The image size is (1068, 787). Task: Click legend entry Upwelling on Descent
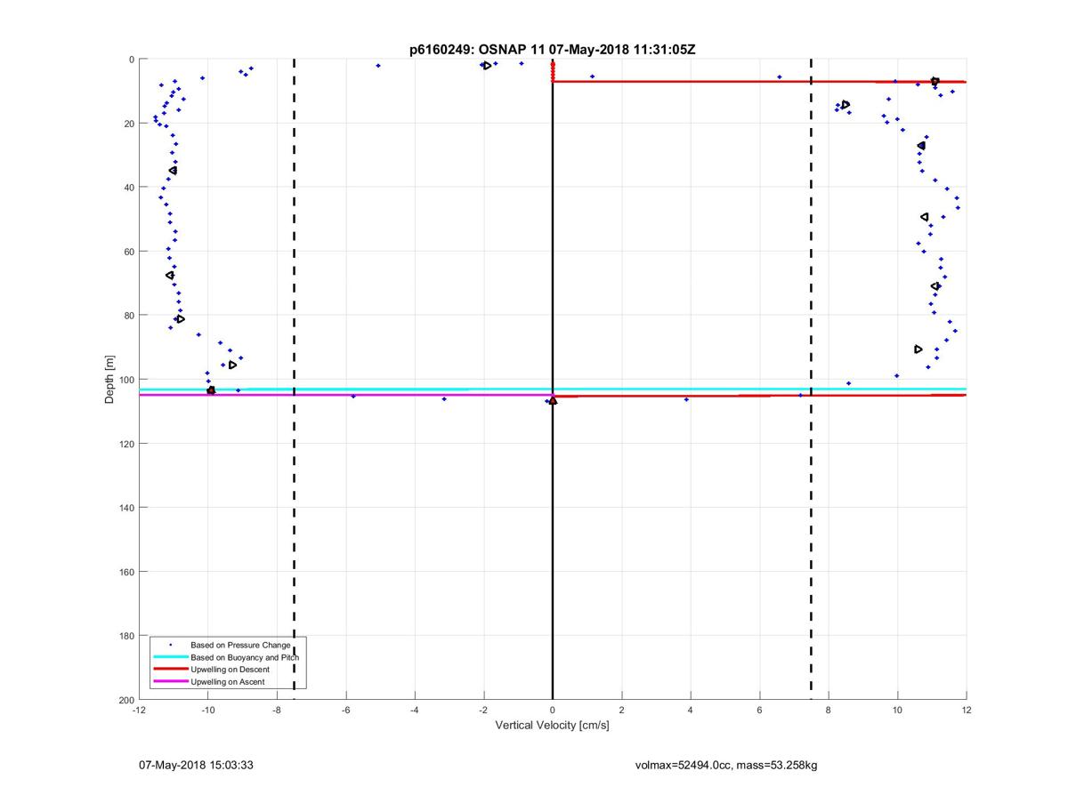click(232, 670)
